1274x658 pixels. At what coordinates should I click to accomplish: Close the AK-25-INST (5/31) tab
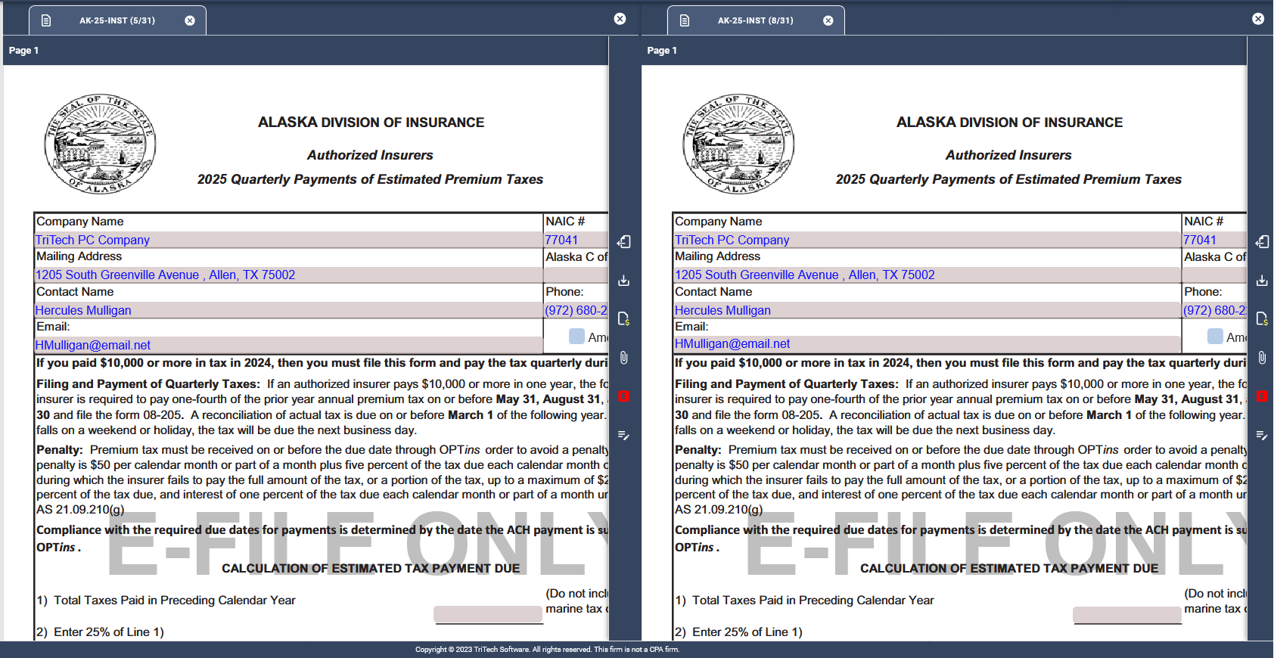[190, 20]
